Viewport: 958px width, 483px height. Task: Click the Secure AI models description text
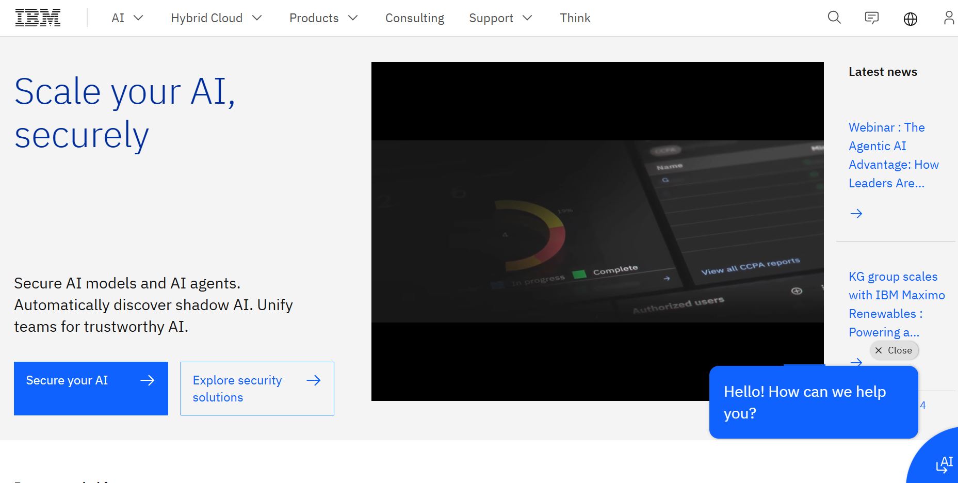click(x=153, y=305)
